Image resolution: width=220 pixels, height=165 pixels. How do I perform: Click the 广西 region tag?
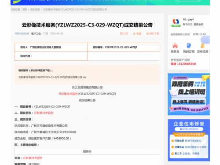pyautogui.click(x=45, y=33)
